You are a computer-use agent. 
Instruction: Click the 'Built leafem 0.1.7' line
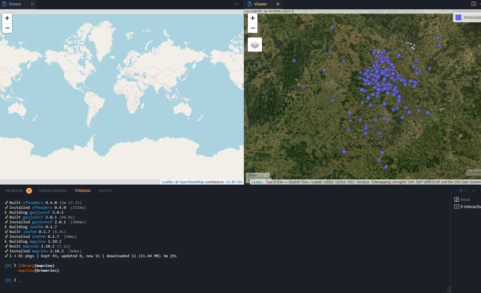(35, 232)
